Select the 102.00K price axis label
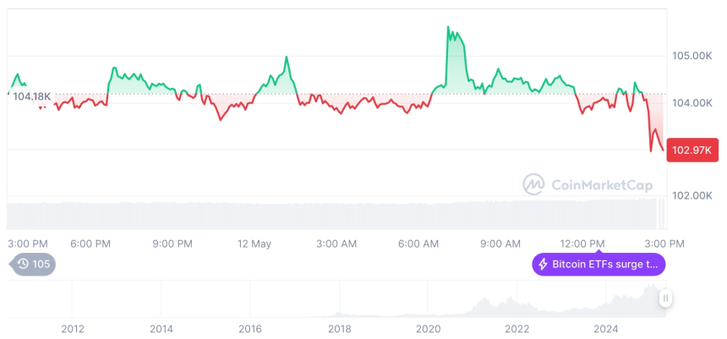727x339 pixels. tap(691, 195)
